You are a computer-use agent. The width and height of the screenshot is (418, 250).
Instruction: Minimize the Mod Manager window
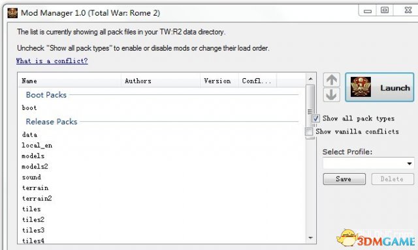tap(368, 10)
